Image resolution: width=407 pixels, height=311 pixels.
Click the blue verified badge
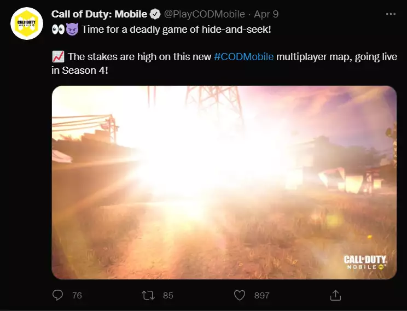pos(155,14)
